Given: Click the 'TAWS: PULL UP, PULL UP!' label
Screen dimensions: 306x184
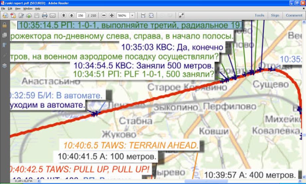Looking at the screenshot, I should click(x=97, y=169).
